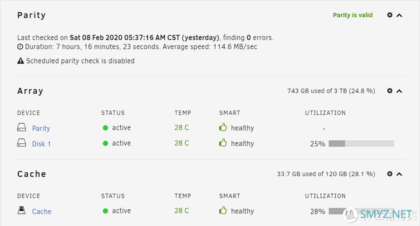Click the Parity SMART thumbs-up icon
420x226 pixels.
(x=223, y=127)
